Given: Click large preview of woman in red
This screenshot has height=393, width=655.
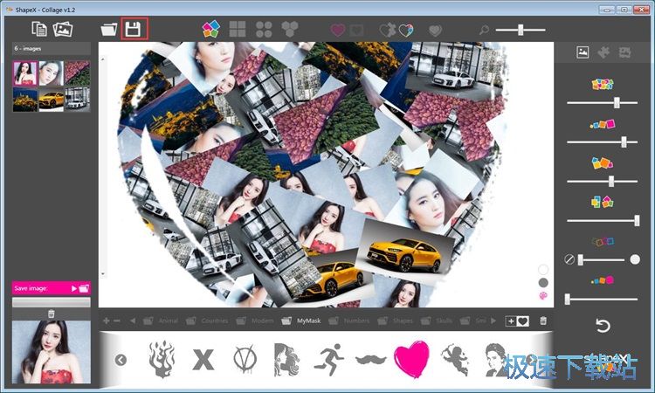Looking at the screenshot, I should 51,352.
